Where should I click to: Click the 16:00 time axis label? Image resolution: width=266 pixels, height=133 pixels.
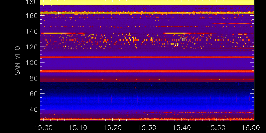coord(251,128)
